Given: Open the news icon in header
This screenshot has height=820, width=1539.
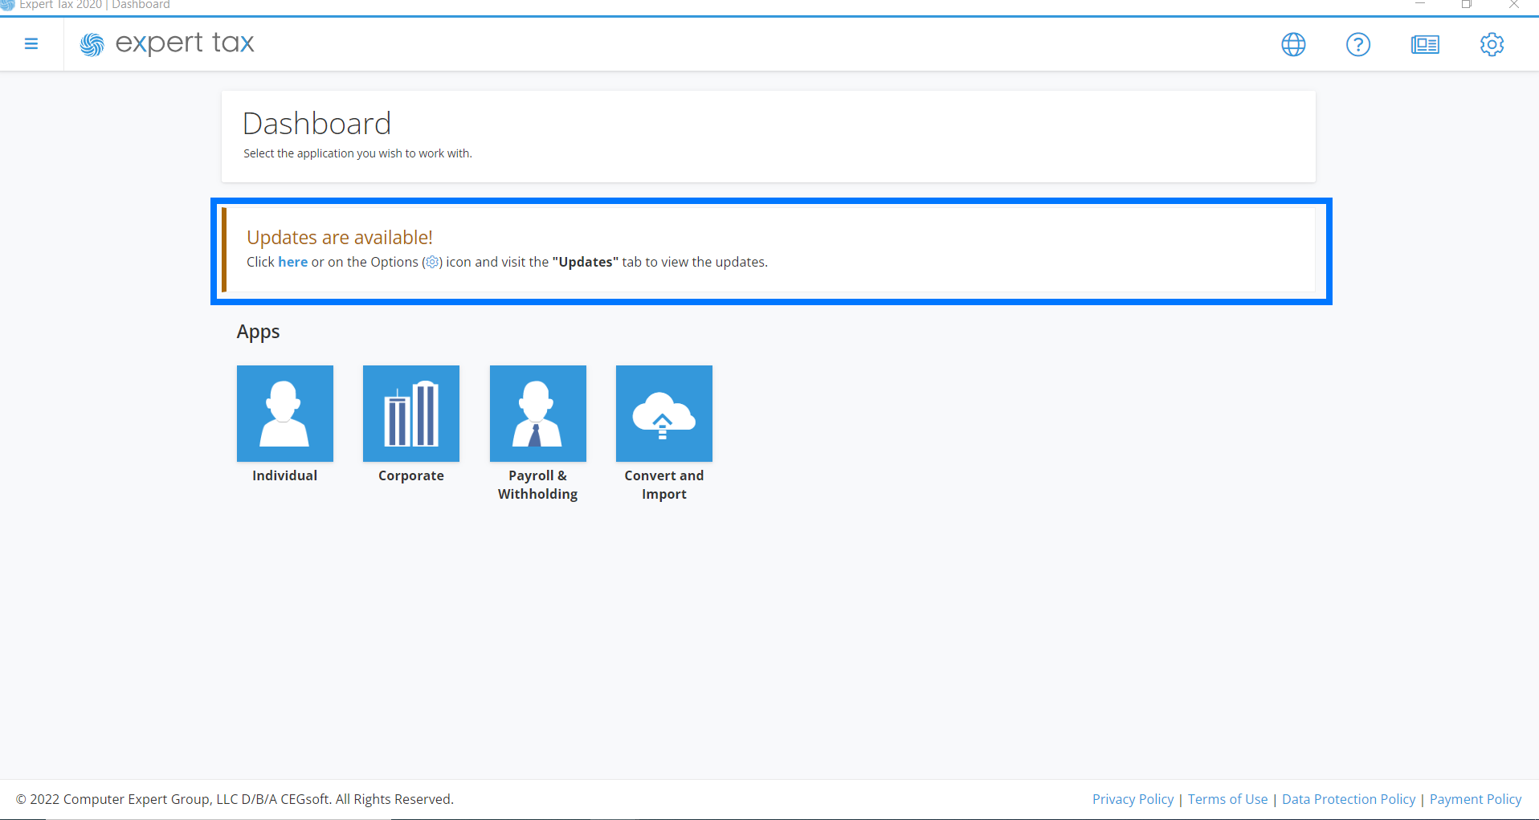Looking at the screenshot, I should tap(1425, 44).
